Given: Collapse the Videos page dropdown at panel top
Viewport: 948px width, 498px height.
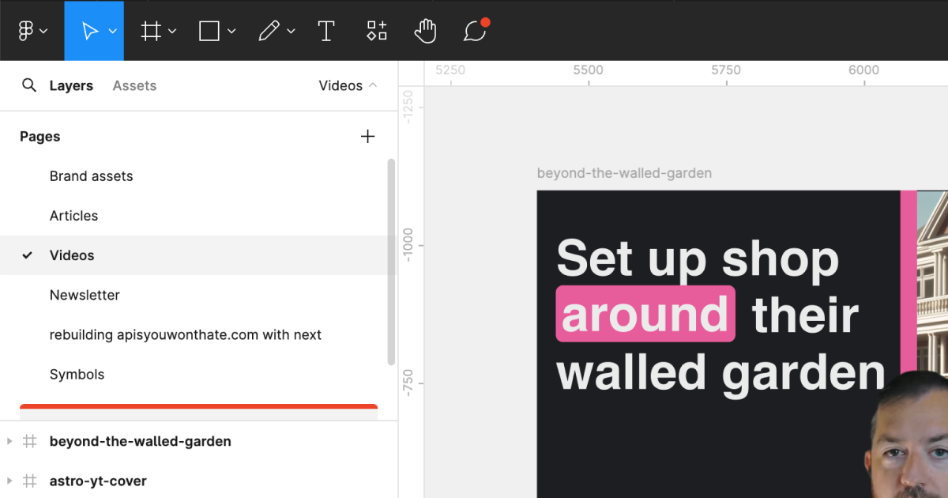Looking at the screenshot, I should [373, 85].
